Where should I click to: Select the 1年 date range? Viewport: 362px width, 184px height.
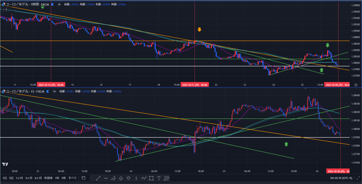[57, 178]
